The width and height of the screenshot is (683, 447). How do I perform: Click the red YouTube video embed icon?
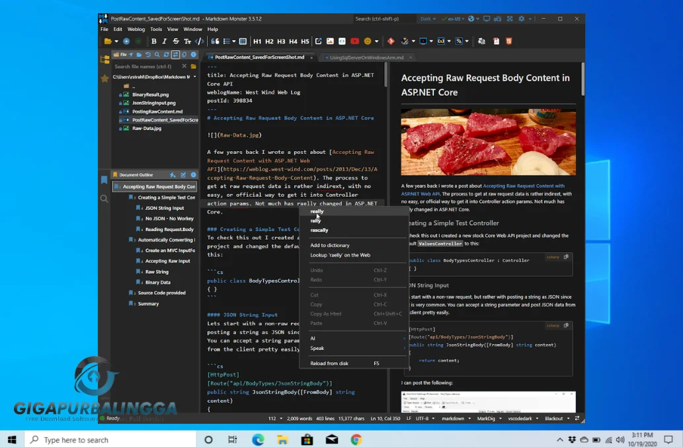point(354,42)
